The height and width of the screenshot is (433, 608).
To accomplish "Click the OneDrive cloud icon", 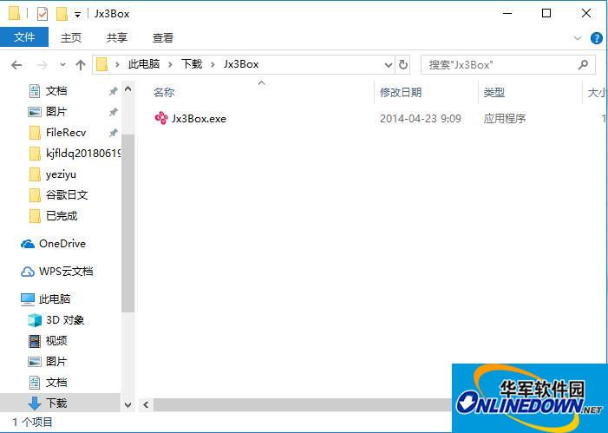I will (27, 244).
